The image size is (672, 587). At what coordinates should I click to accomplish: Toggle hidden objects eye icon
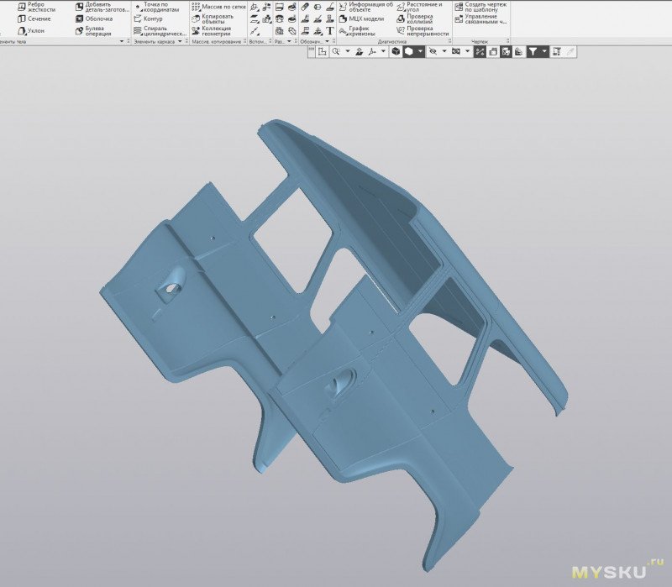pyautogui.click(x=433, y=51)
